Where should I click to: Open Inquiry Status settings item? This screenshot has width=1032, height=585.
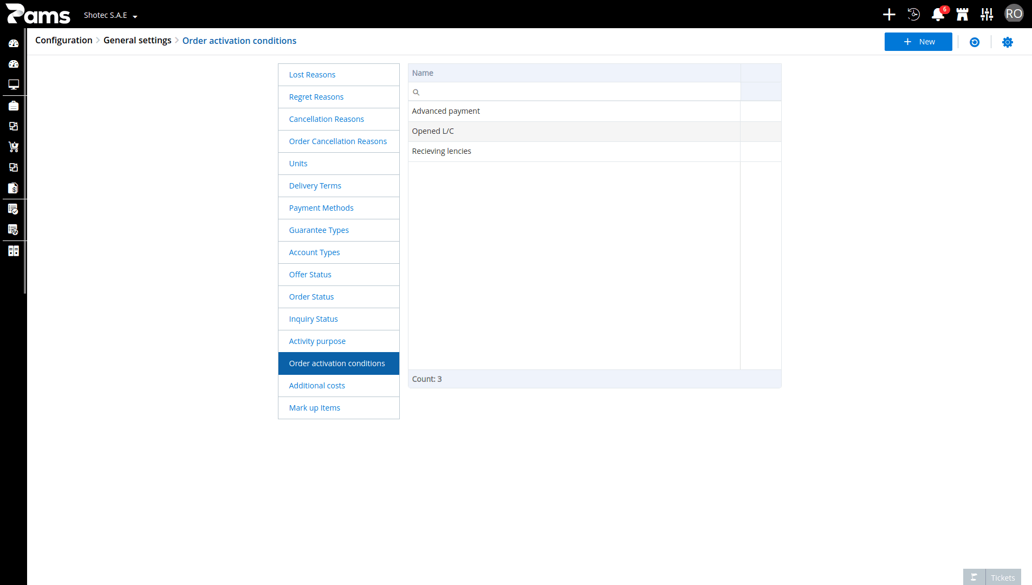[339, 319]
